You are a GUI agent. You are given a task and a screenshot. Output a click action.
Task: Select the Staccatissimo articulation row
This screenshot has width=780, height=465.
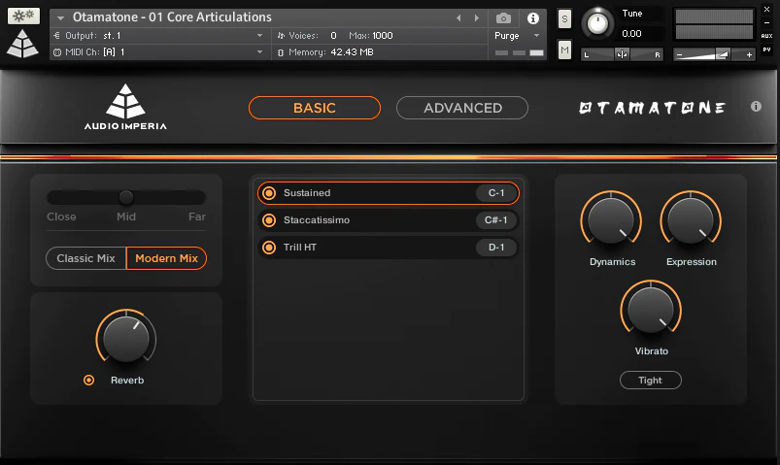click(x=388, y=219)
